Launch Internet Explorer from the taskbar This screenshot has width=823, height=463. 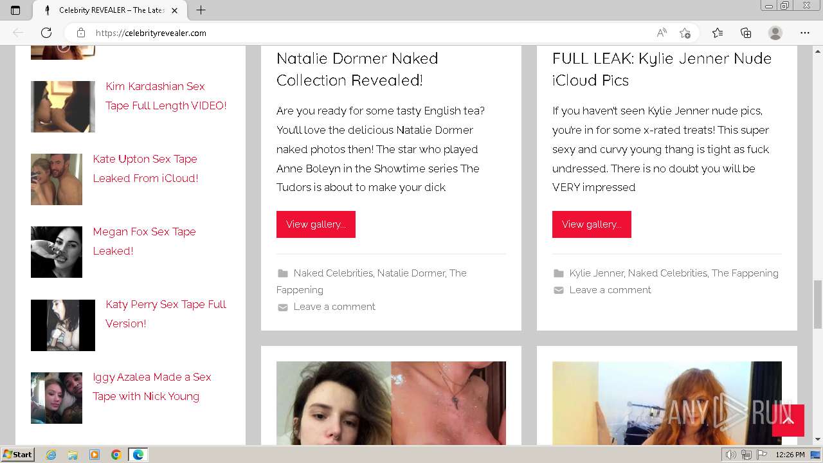(x=51, y=455)
